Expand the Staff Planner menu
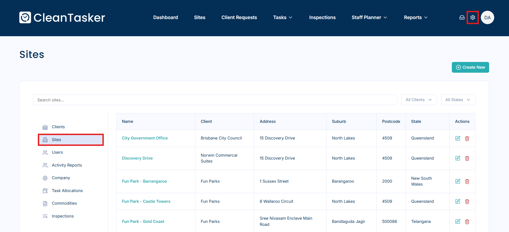This screenshot has width=509, height=232. [x=369, y=17]
